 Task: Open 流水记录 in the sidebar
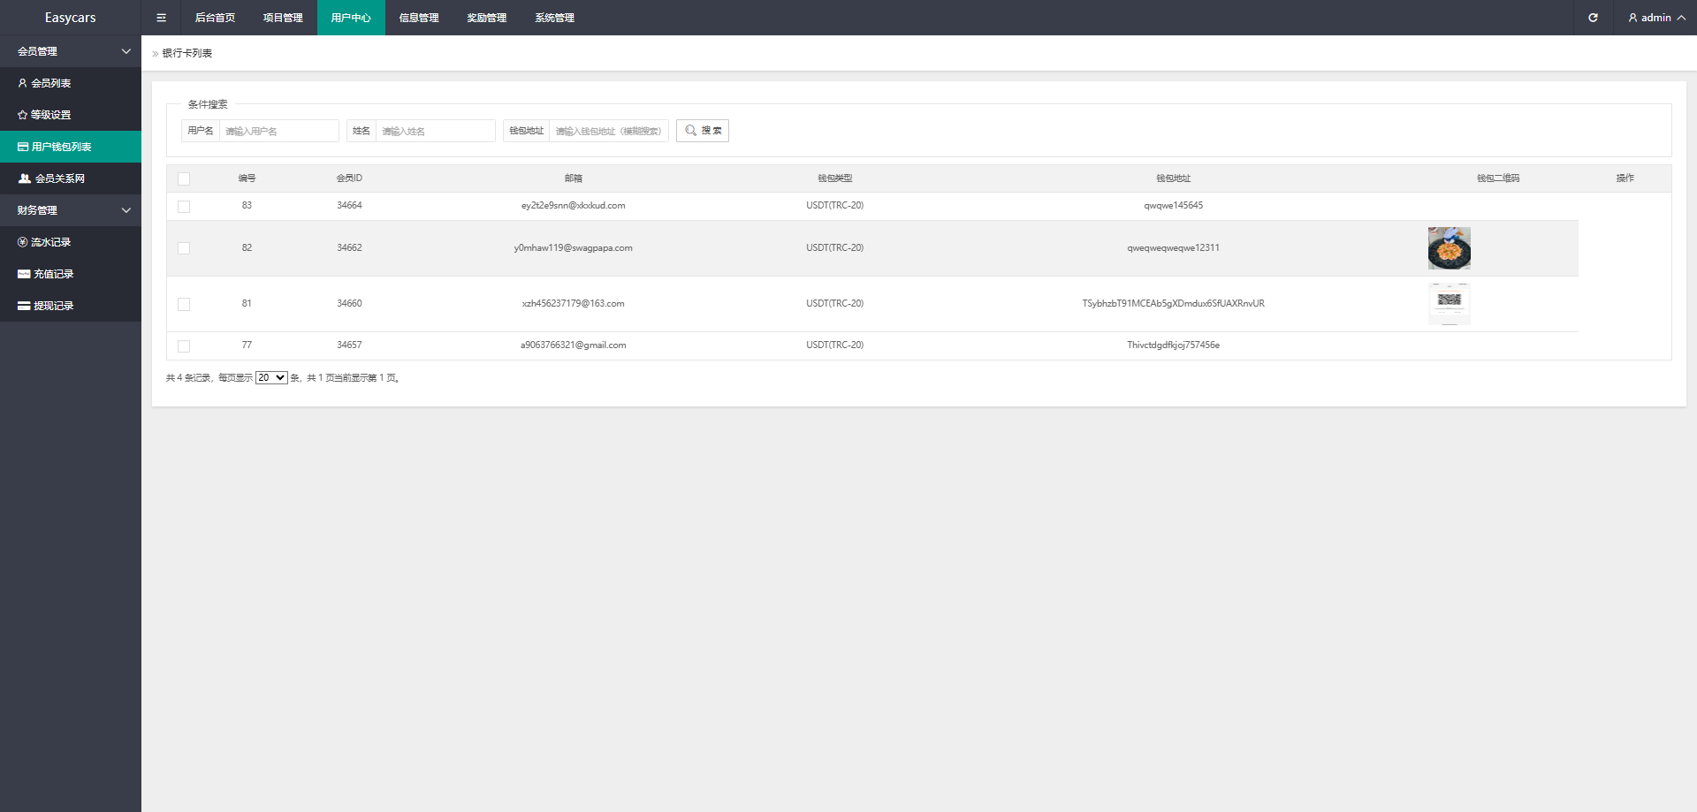point(50,242)
